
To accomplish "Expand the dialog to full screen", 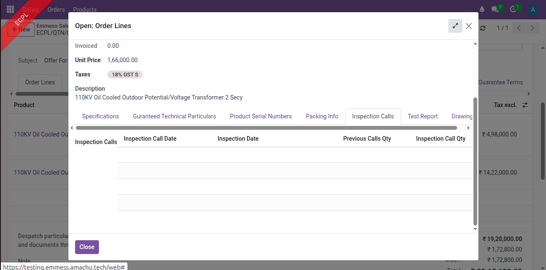I will 455,26.
